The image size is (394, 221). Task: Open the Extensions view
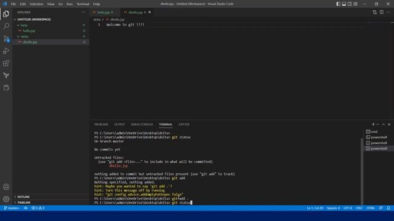(x=6, y=63)
